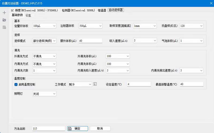
Task: Click the method list icon in sidebar
Action: tap(4, 27)
